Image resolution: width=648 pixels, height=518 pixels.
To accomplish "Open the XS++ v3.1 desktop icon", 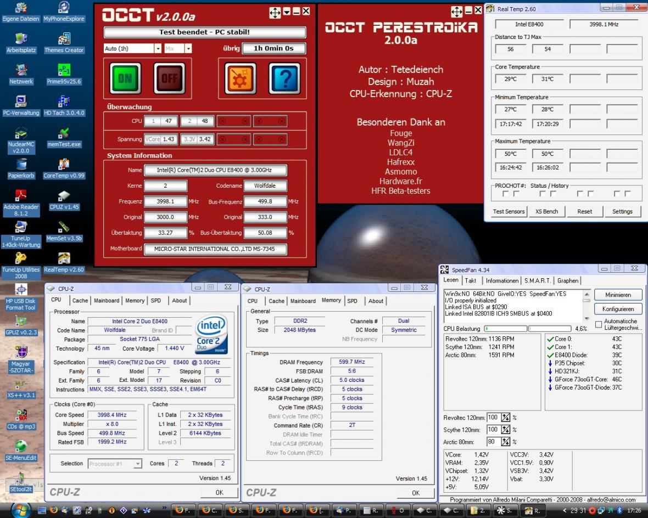I will point(21,388).
